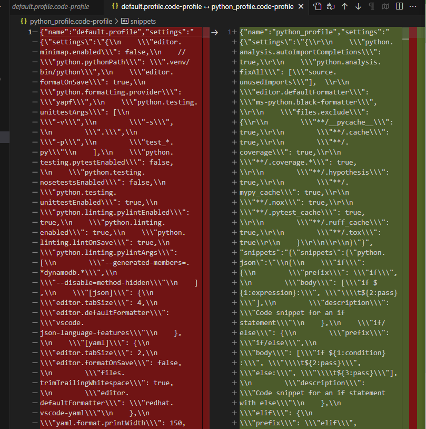
Task: Click the ".pytest_cache" line
Action: pyautogui.click(x=302, y=212)
